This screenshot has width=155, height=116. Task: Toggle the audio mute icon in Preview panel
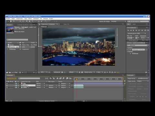142,30
